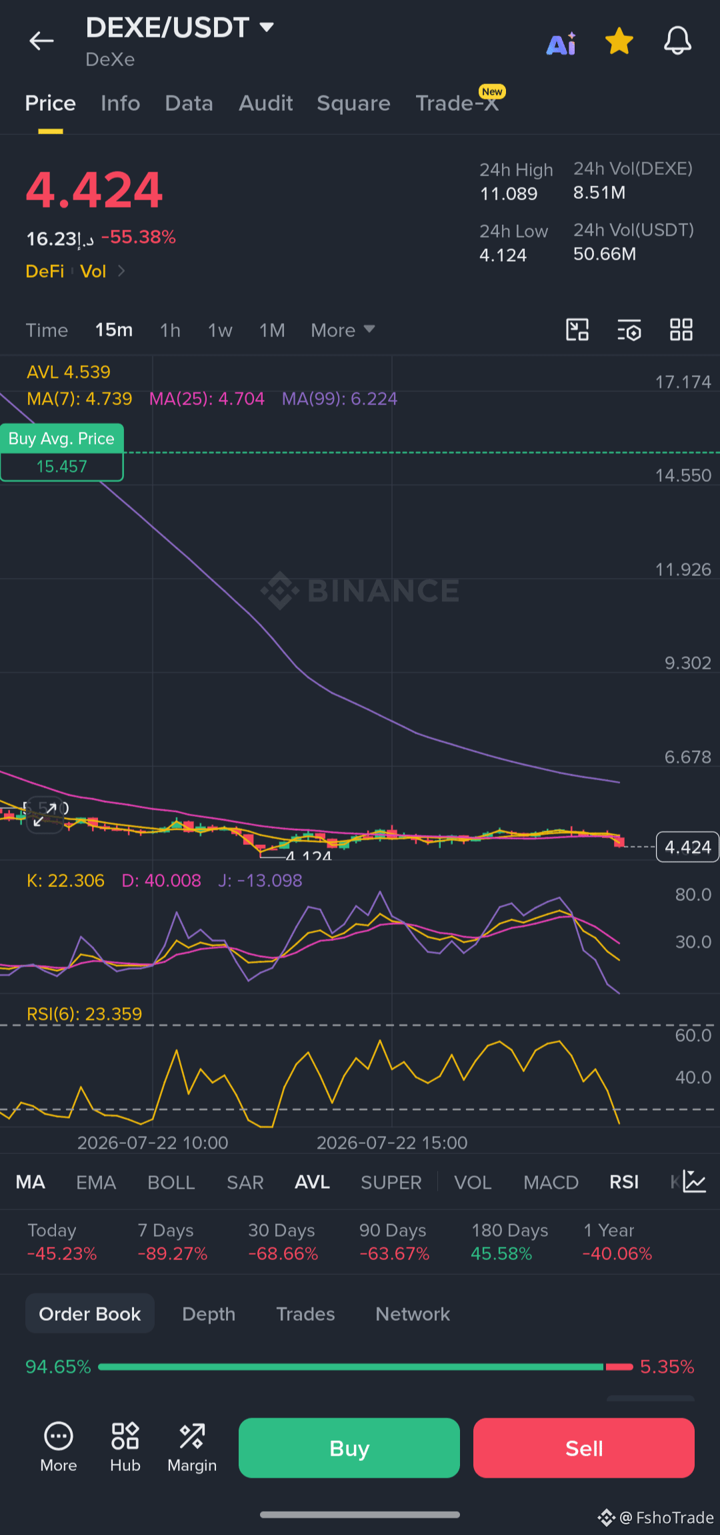Viewport: 720px width, 1535px height.
Task: Open the Hub icon
Action: [x=125, y=1447]
